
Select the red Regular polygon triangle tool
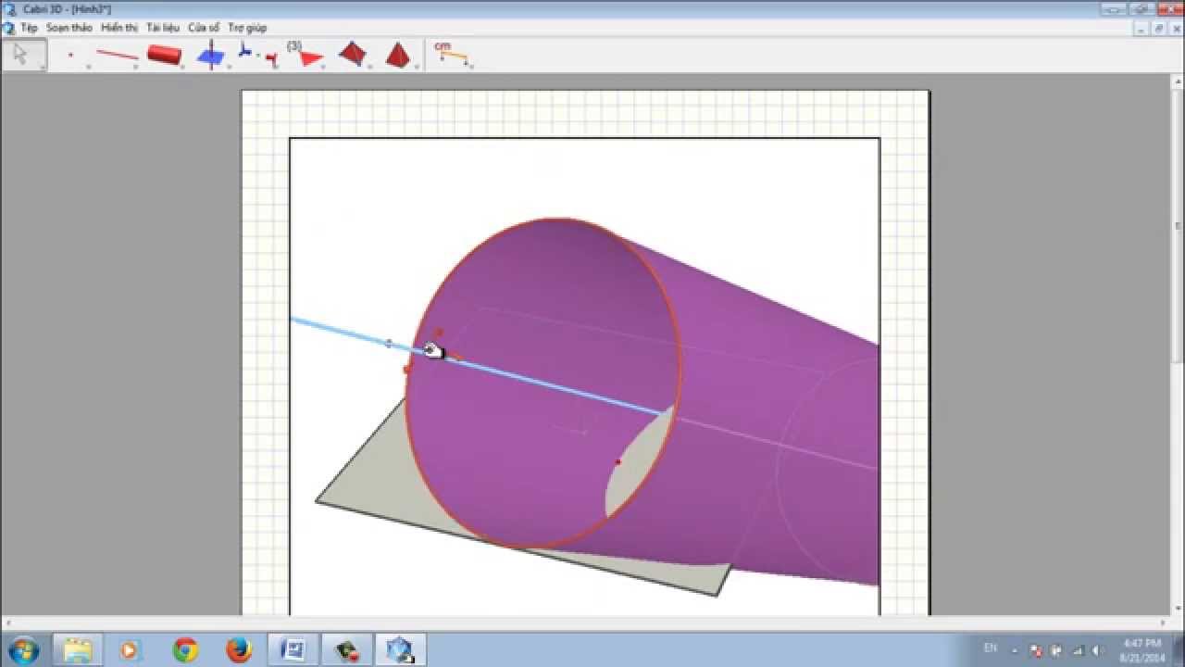(x=306, y=55)
